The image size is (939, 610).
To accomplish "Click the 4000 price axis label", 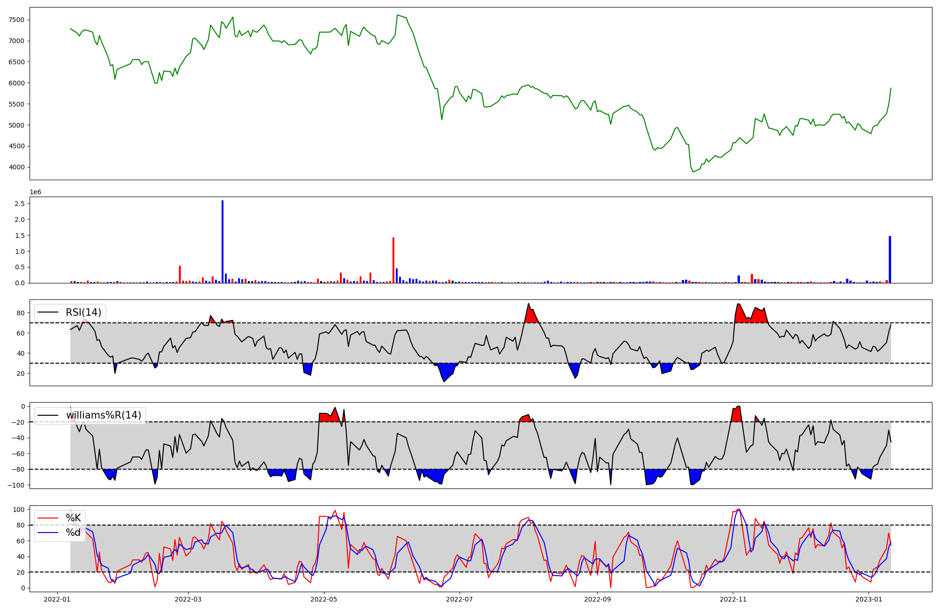I will click(x=16, y=167).
